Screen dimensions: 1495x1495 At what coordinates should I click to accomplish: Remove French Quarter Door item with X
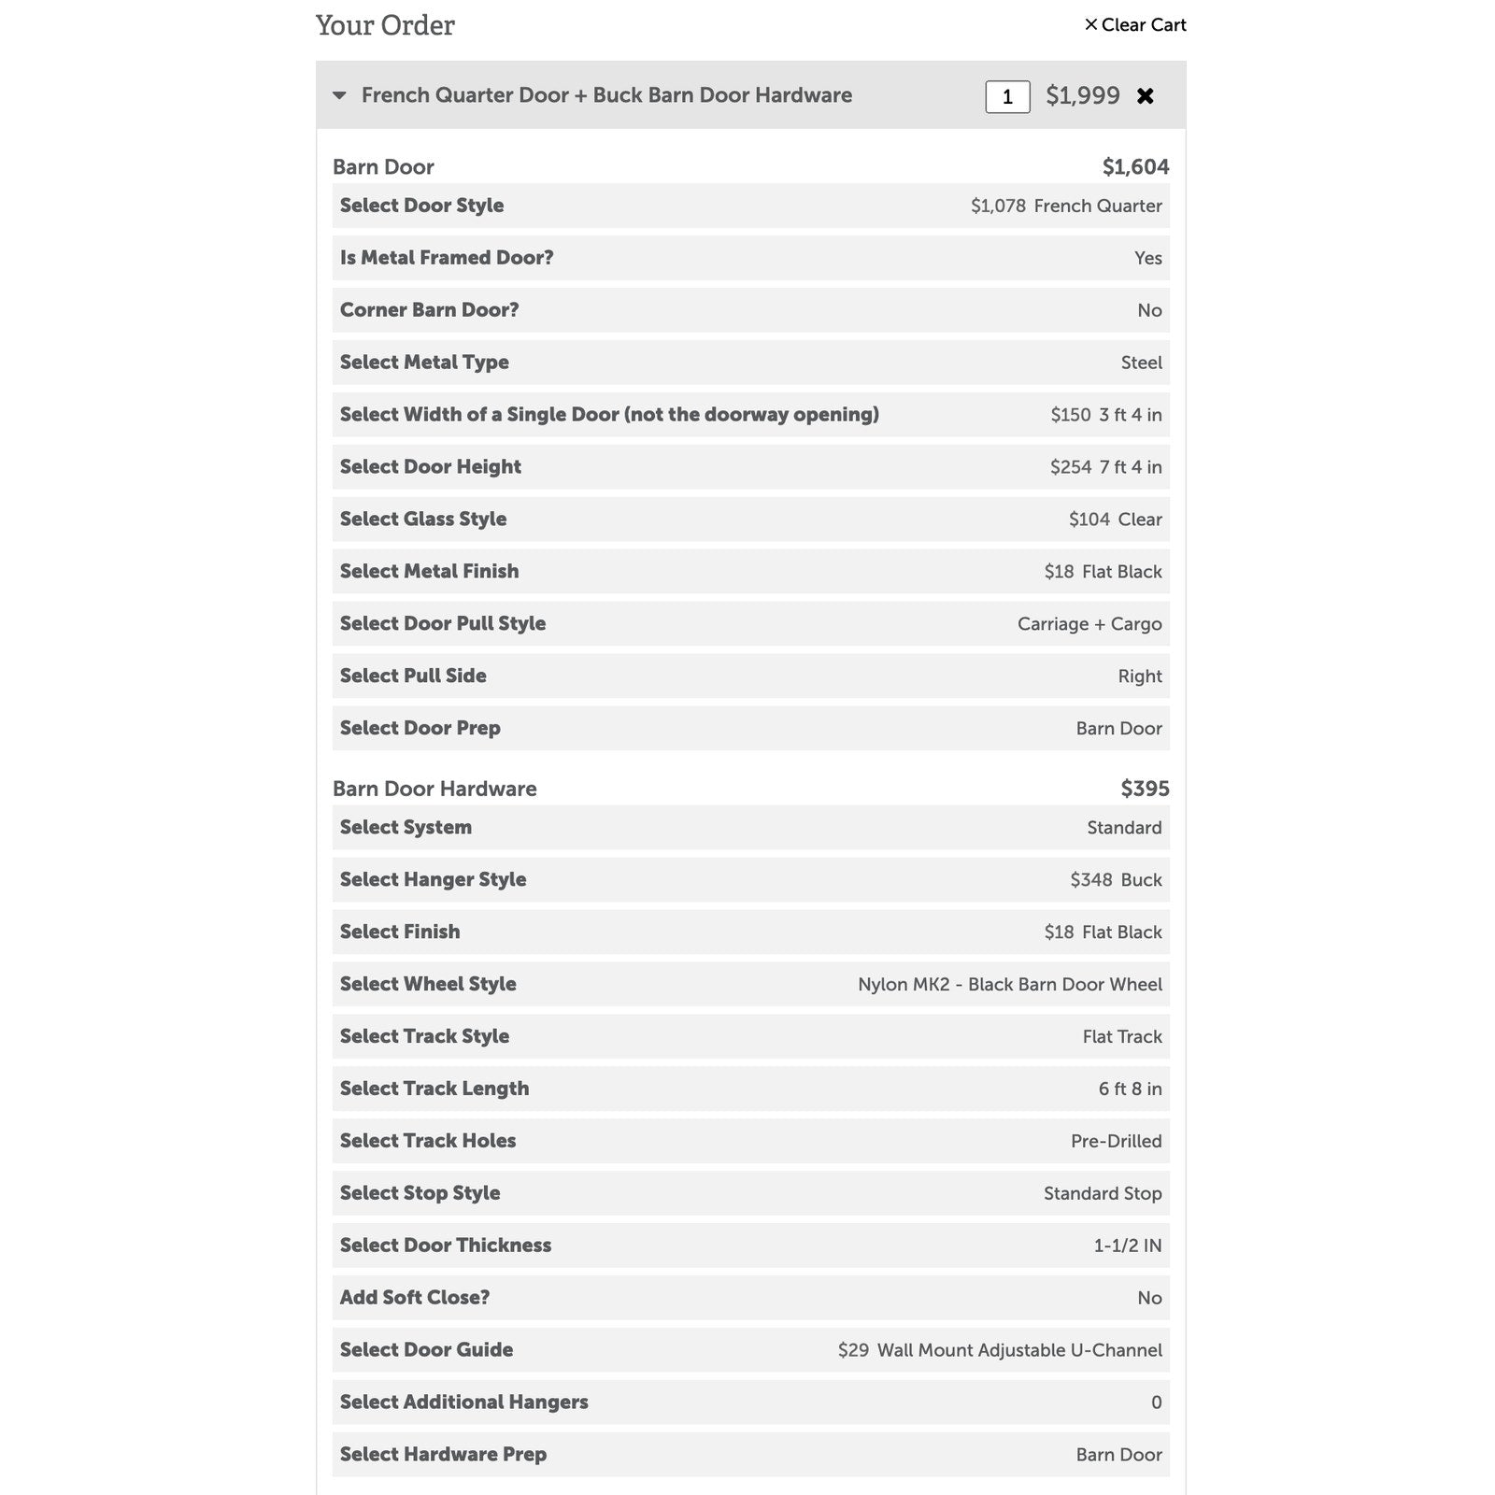[x=1145, y=96]
